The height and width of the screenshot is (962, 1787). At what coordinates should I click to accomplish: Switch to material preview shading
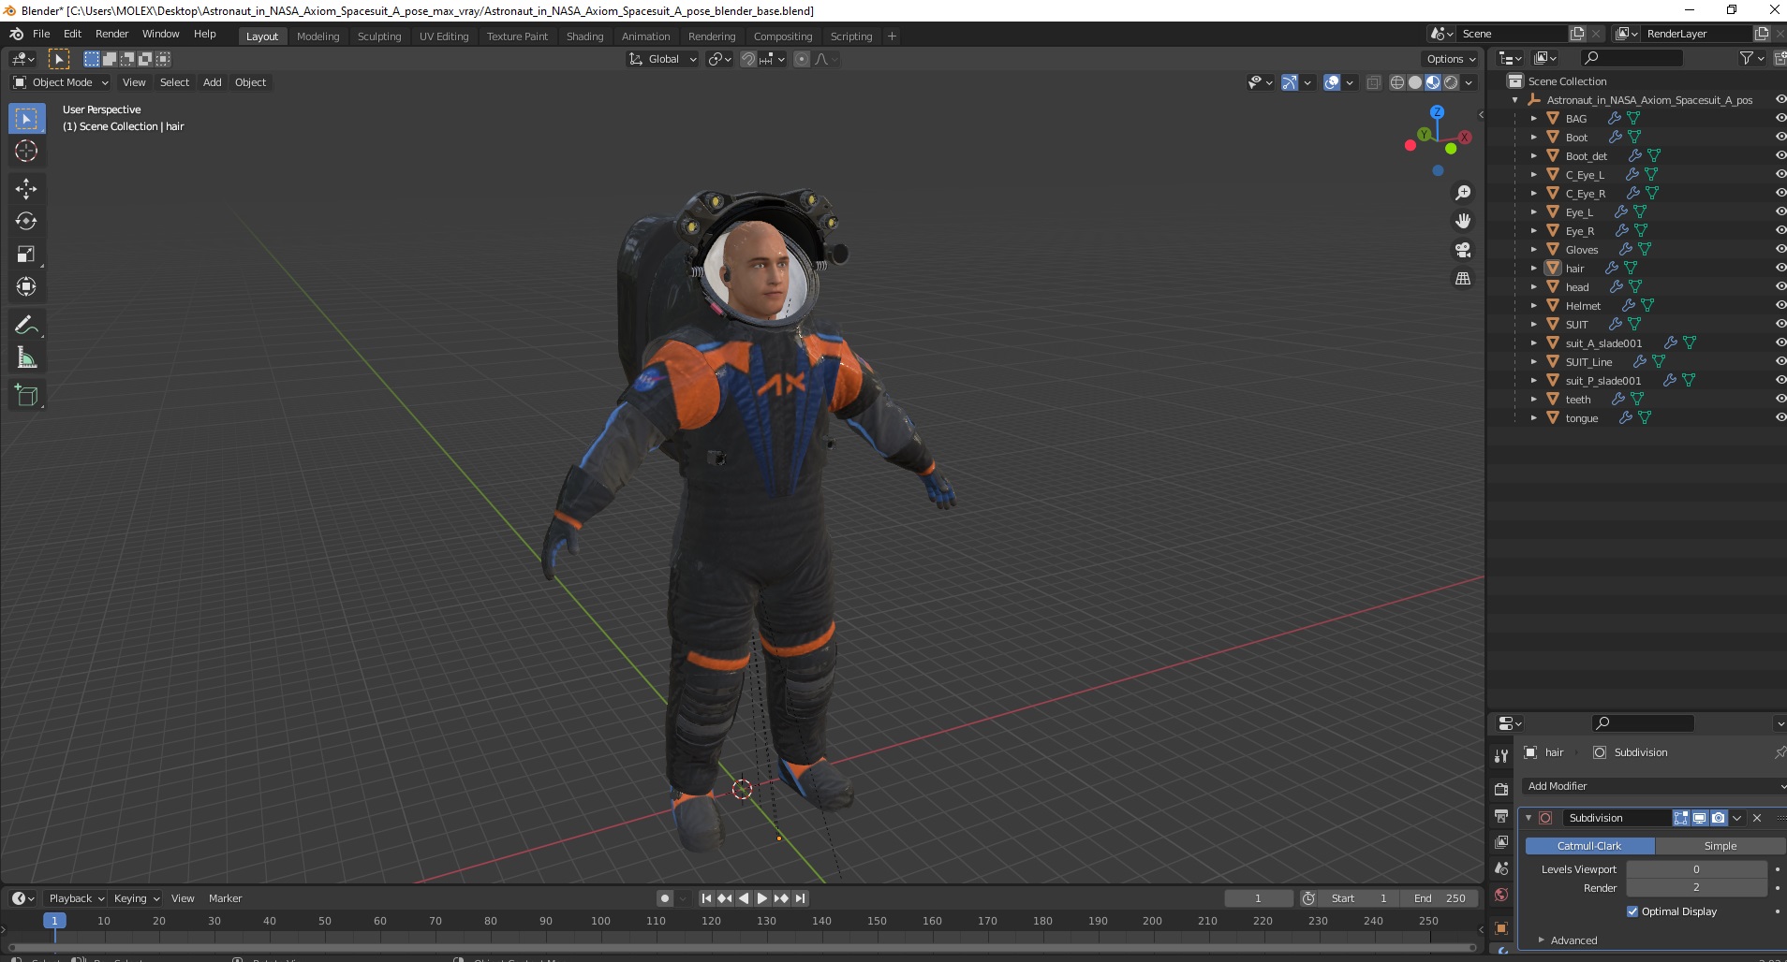click(x=1432, y=82)
